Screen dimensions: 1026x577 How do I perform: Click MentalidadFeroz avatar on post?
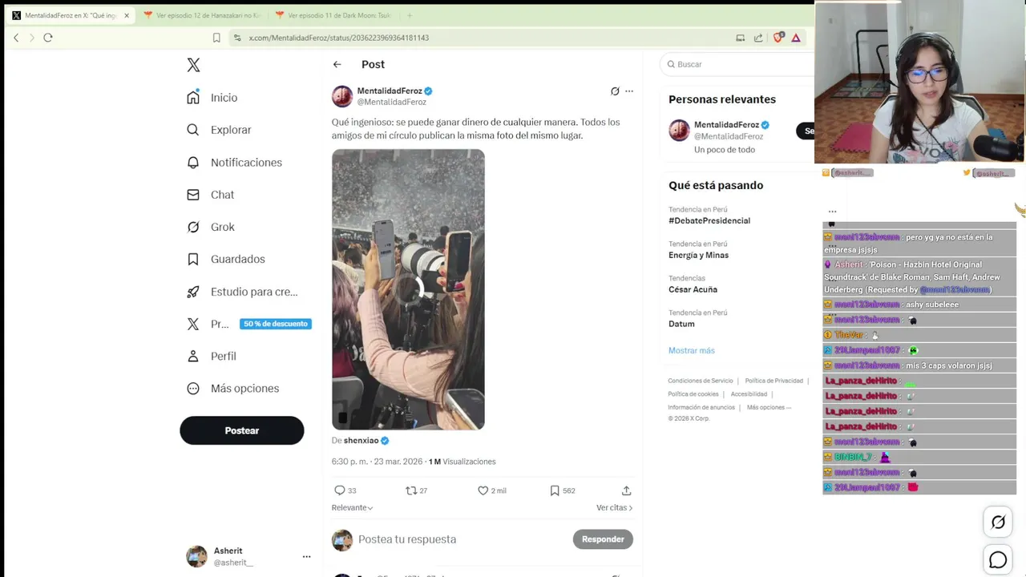coord(342,96)
